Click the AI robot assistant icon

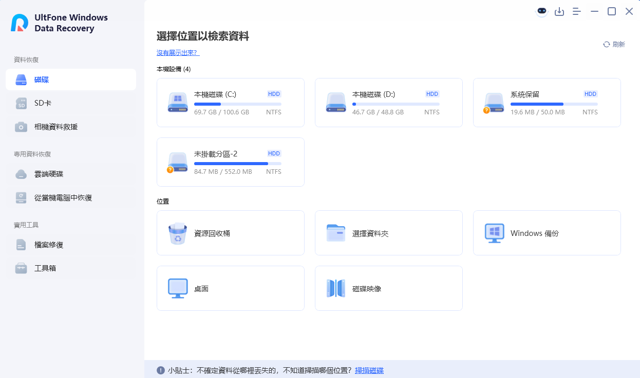click(542, 11)
